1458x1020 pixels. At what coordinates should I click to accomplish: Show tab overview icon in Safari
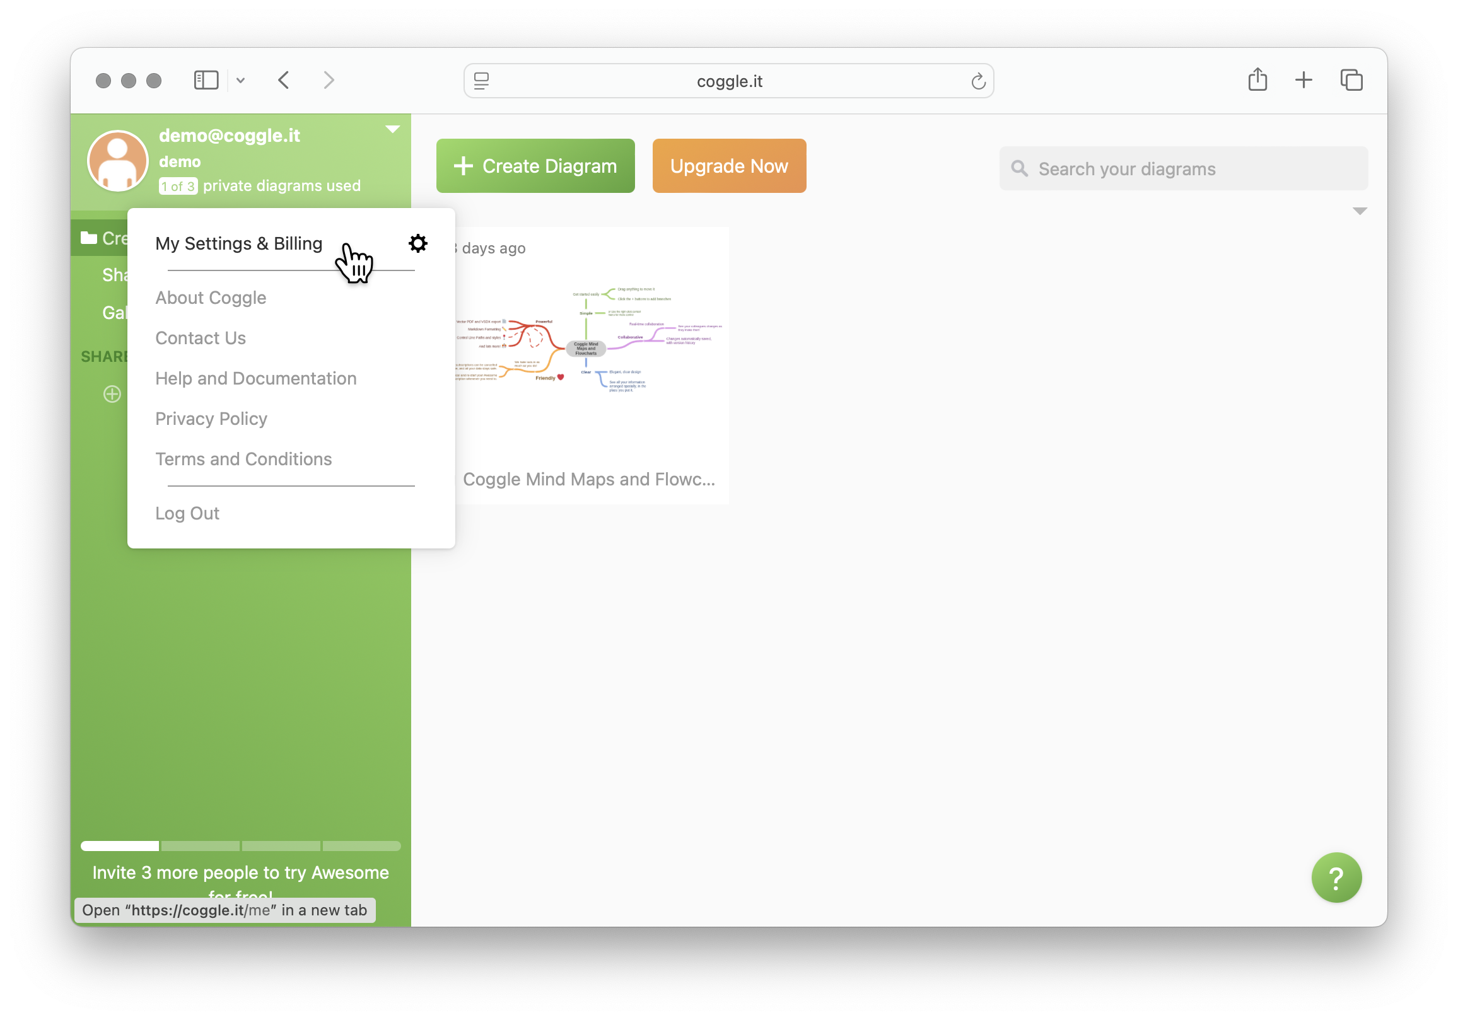pyautogui.click(x=1351, y=80)
